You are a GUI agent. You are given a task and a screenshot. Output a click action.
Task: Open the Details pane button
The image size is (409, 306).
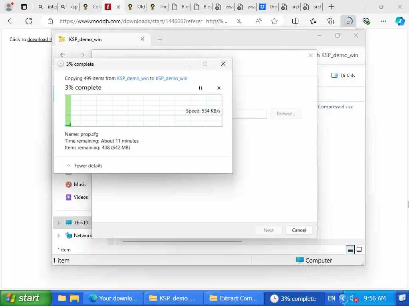click(x=343, y=75)
